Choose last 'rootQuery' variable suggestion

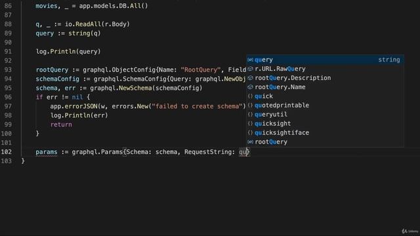pos(325,142)
